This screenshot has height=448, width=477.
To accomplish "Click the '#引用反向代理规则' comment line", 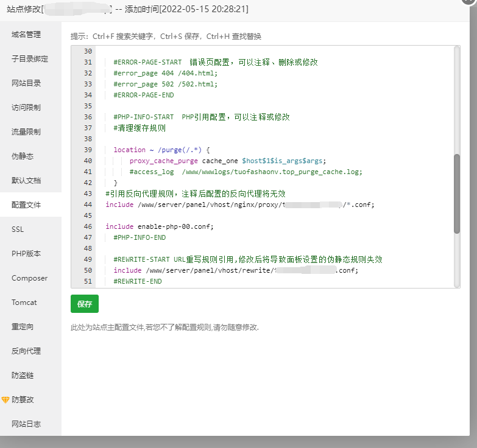I will [196, 194].
